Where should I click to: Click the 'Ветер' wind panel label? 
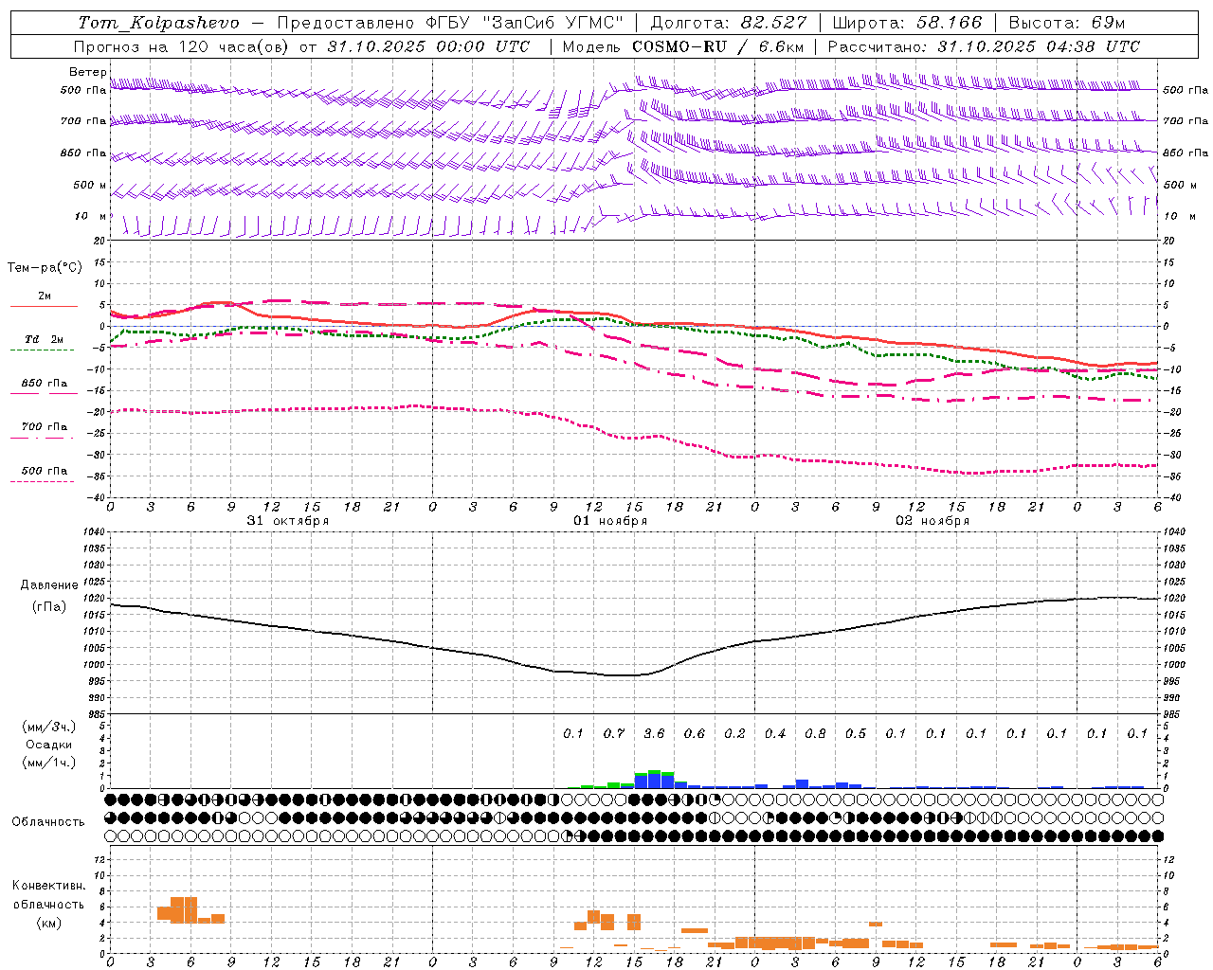(x=87, y=72)
